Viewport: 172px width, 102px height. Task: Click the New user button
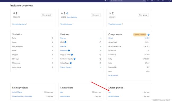point(96,15)
